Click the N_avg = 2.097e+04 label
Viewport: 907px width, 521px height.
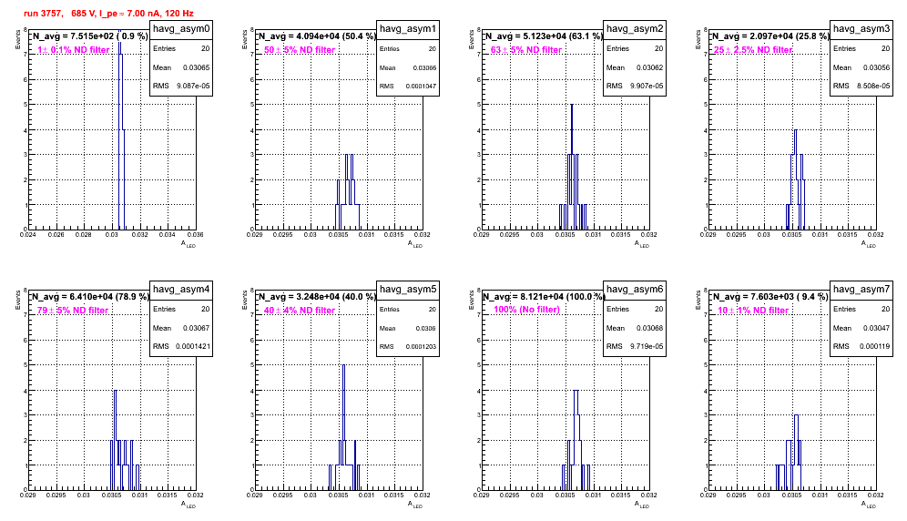tap(769, 36)
